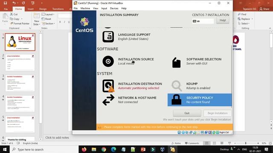
Task: Open the Windows notification center icon
Action: click(266, 149)
